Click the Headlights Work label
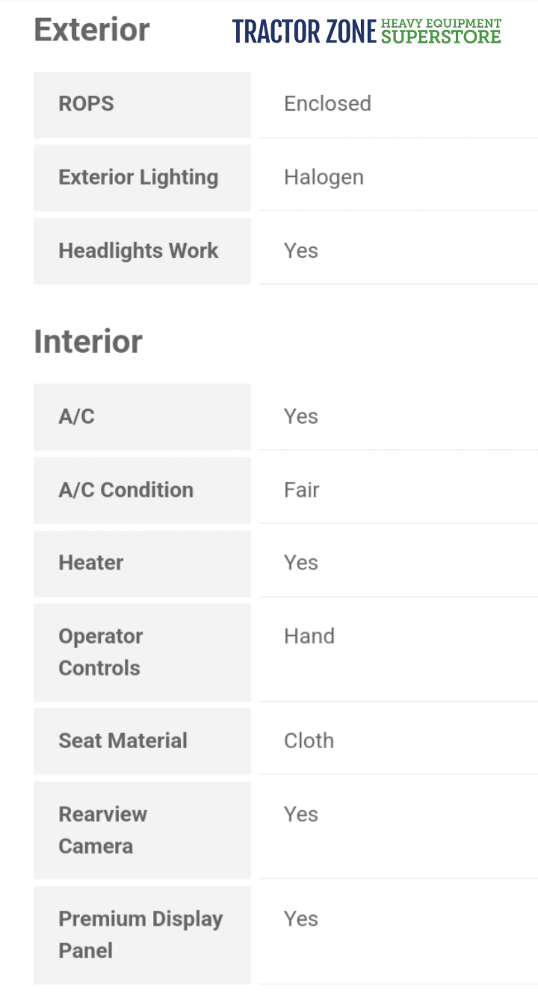This screenshot has width=538, height=1006. click(x=138, y=250)
